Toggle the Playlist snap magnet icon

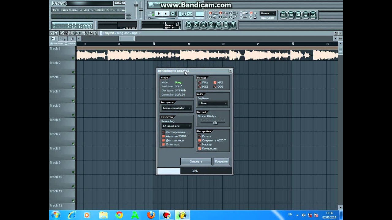[x=56, y=33]
